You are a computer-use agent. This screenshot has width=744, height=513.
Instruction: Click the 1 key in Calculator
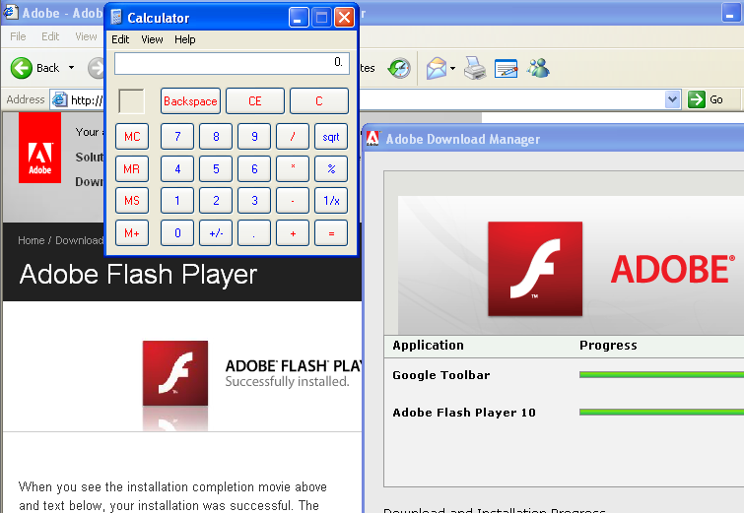click(177, 201)
